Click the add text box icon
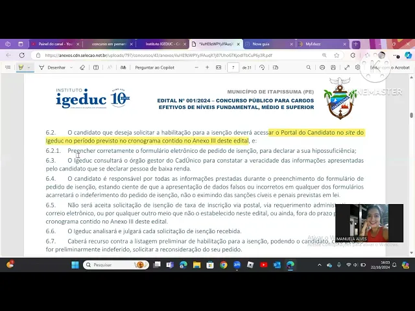This screenshot has width=415, height=311. pos(96,67)
